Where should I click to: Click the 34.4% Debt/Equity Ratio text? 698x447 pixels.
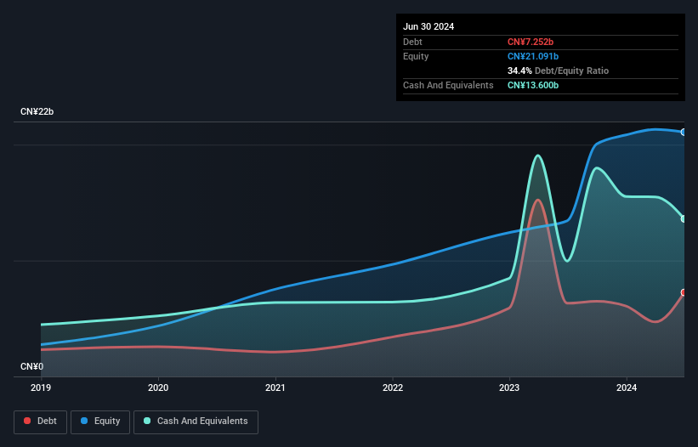coord(558,71)
